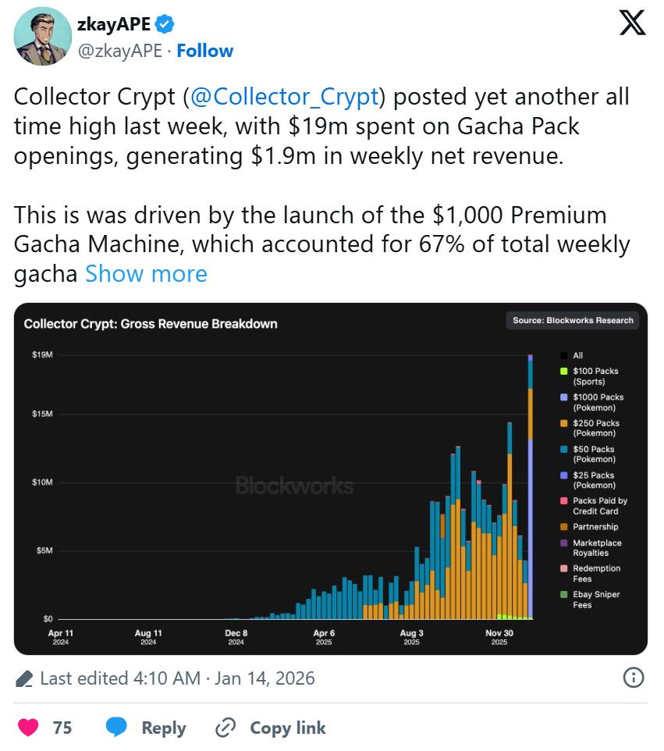664x751 pixels.
Task: Toggle the $50 Packs (Pokemon) legend entry
Action: [588, 454]
